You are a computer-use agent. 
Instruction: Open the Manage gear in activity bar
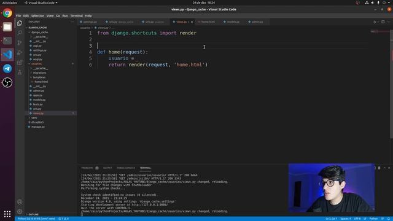(x=20, y=212)
